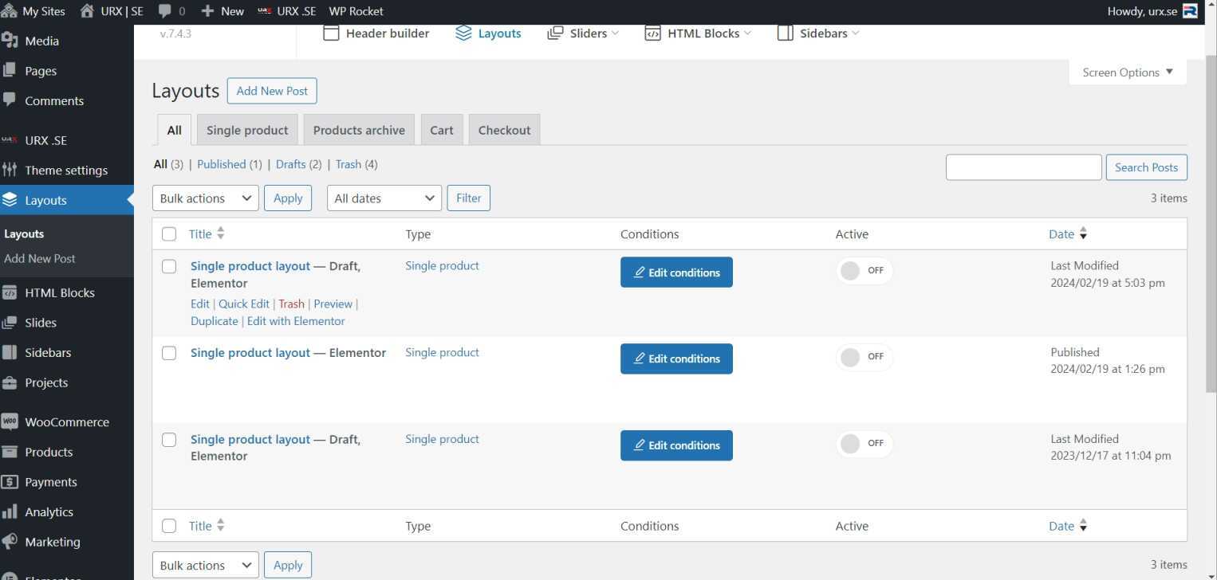This screenshot has width=1217, height=580.
Task: Click the Header builder icon
Action: 331,33
